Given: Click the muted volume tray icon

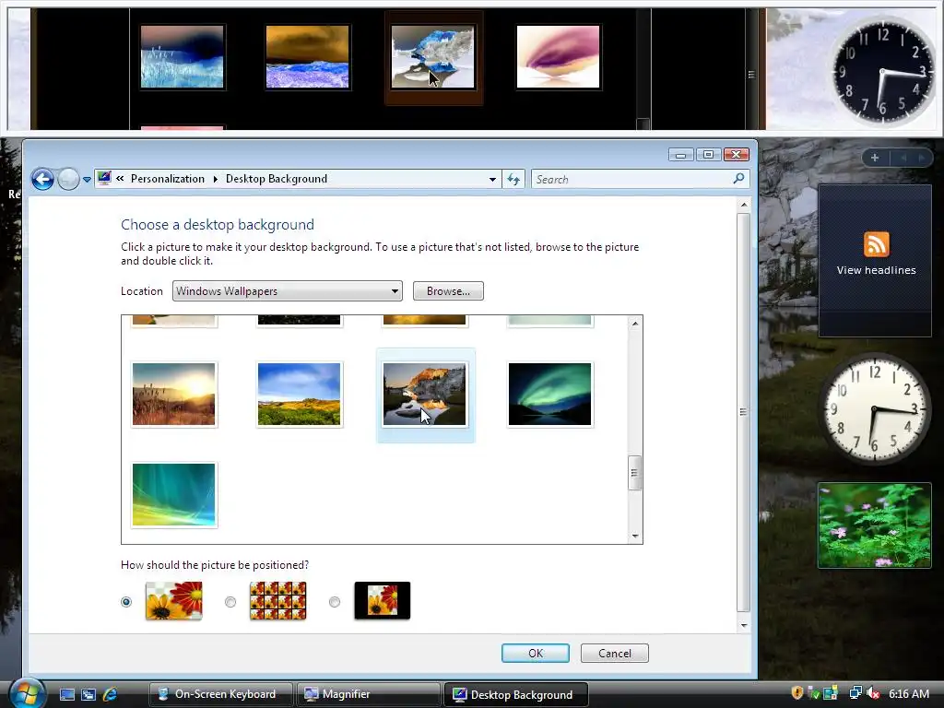Looking at the screenshot, I should click(874, 693).
